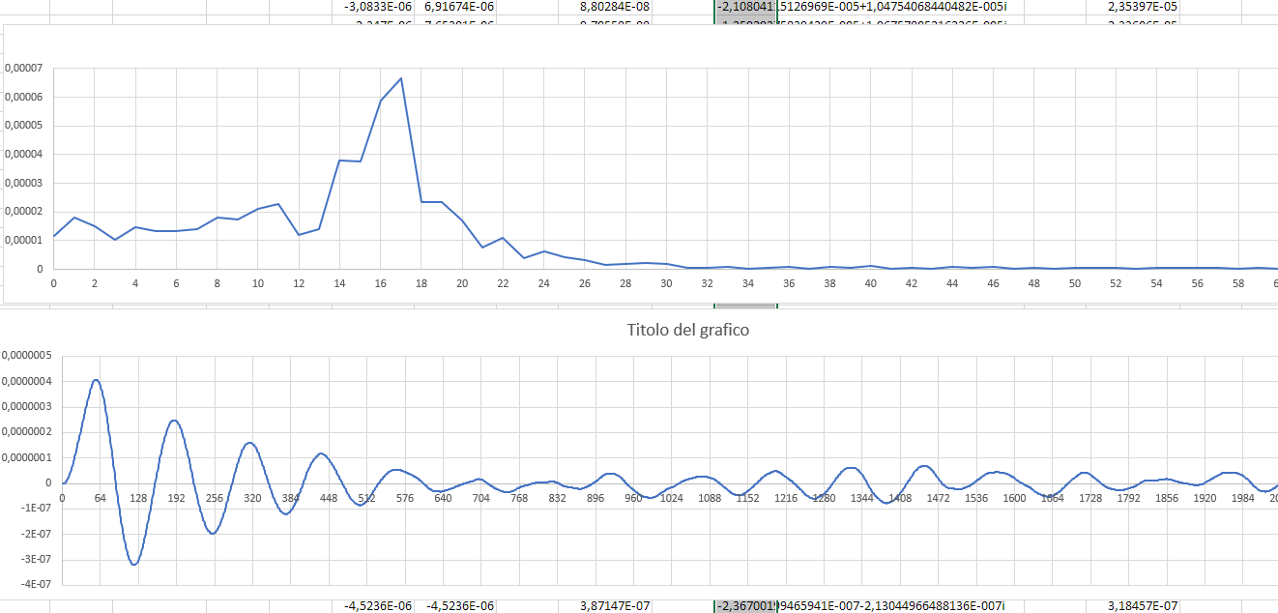Click x-axis label 32 in upper chart
1278x613 pixels.
707,283
